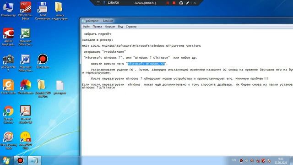Open the Windows Start menu
Image resolution: width=293 pixels, height=165 pixels.
point(6,161)
